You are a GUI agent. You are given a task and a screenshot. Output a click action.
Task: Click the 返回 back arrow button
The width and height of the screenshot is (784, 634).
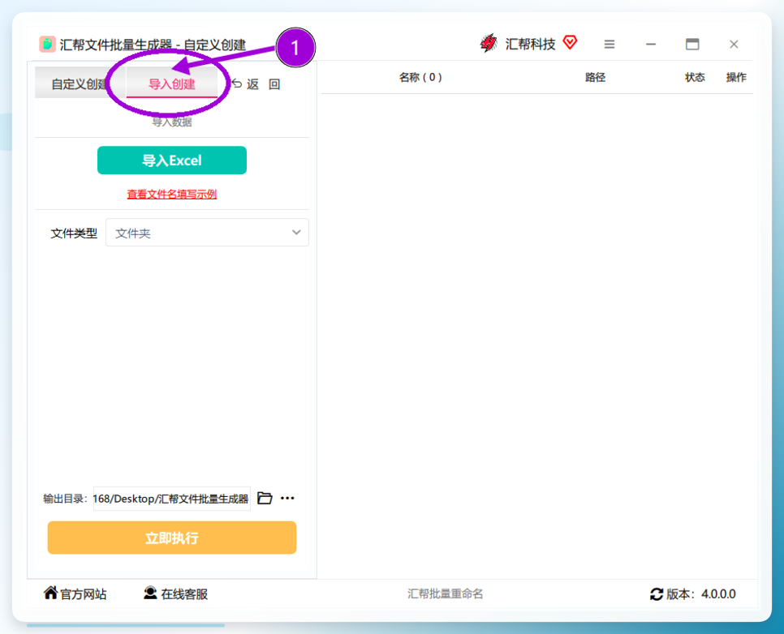tap(256, 84)
